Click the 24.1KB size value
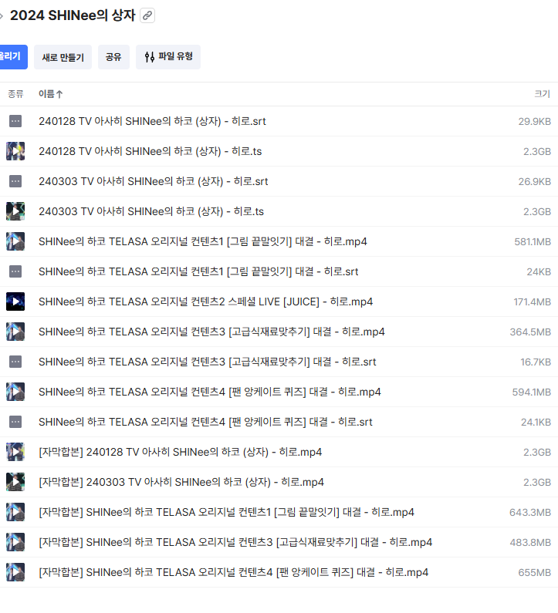This screenshot has height=613, width=558. click(536, 423)
